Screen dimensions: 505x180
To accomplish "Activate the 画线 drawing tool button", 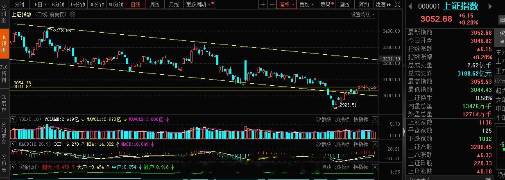I will point(345,4).
